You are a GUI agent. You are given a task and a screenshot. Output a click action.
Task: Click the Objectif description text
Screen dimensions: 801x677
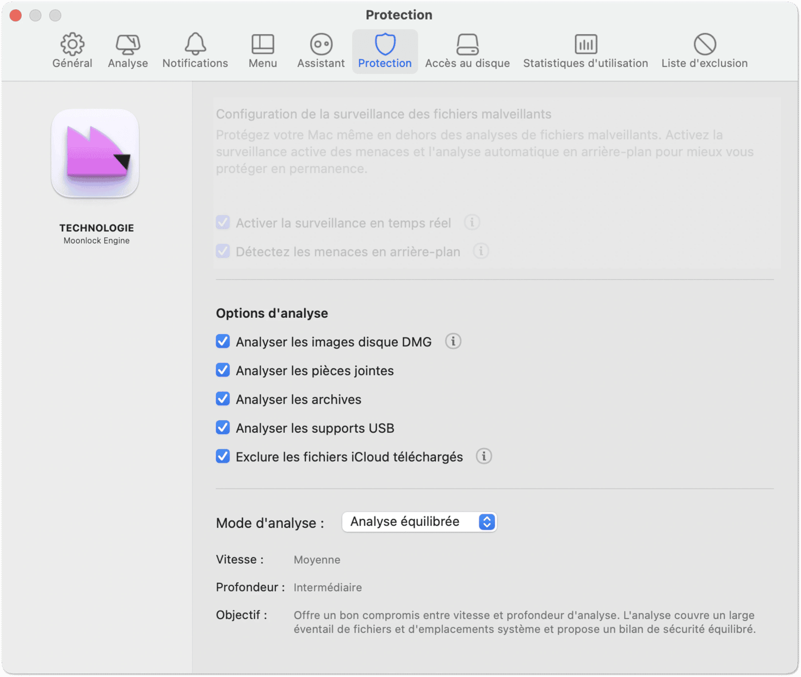tap(525, 622)
